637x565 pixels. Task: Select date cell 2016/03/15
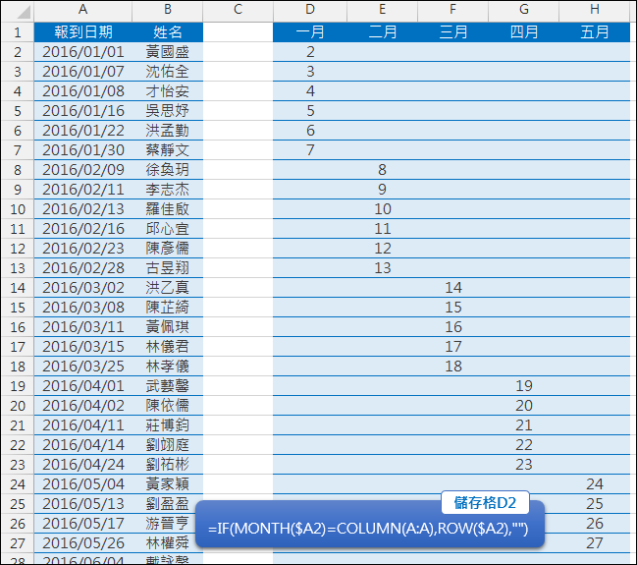[82, 347]
